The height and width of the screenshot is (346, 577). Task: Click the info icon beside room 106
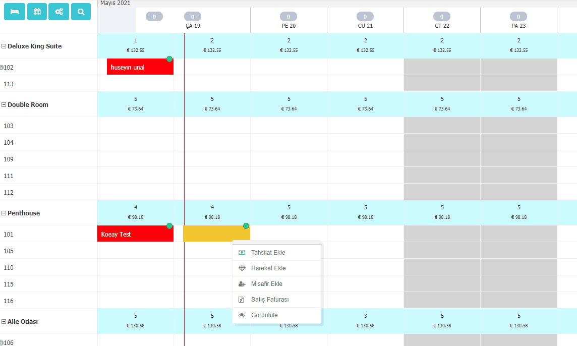tap(2, 343)
